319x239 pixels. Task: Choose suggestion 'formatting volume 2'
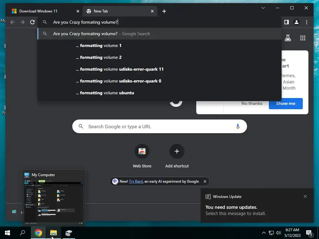tap(159, 57)
